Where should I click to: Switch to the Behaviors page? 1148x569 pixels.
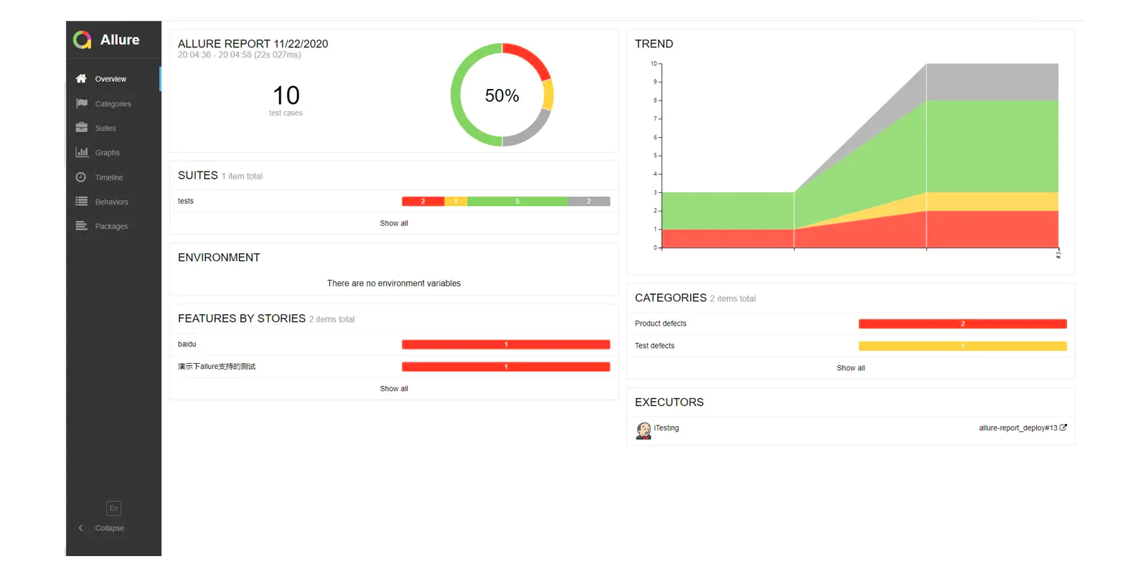(x=113, y=202)
